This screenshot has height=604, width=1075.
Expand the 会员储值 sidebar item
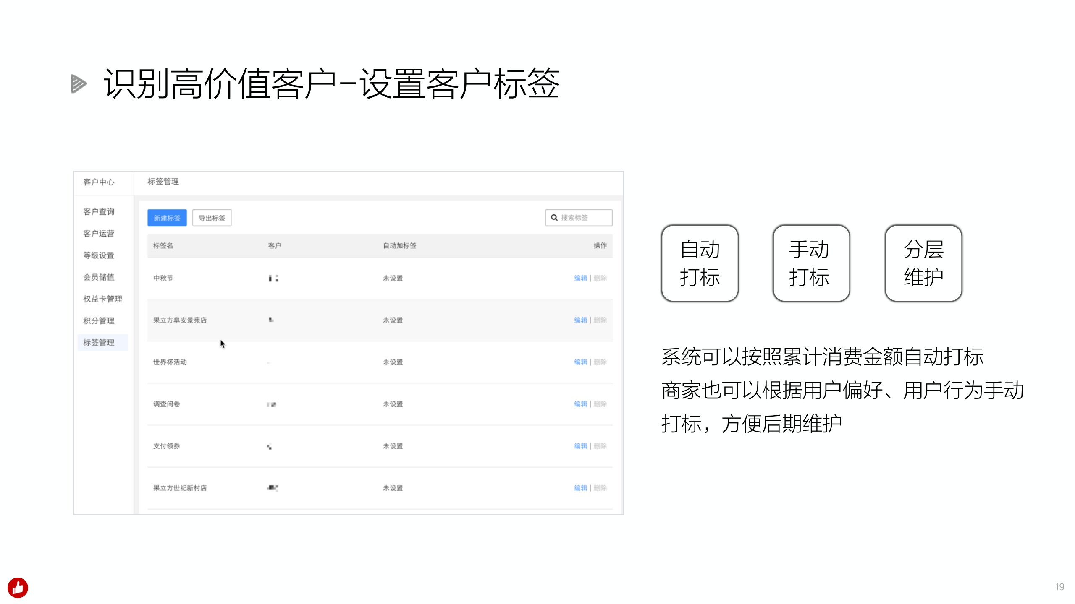(x=100, y=277)
